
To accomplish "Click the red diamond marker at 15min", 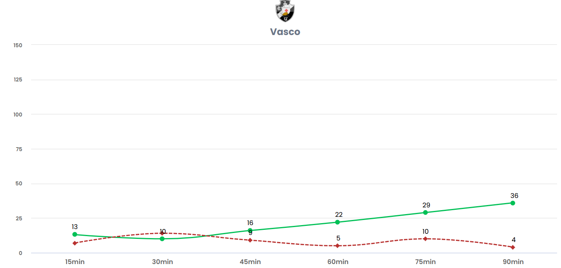I will point(75,243).
